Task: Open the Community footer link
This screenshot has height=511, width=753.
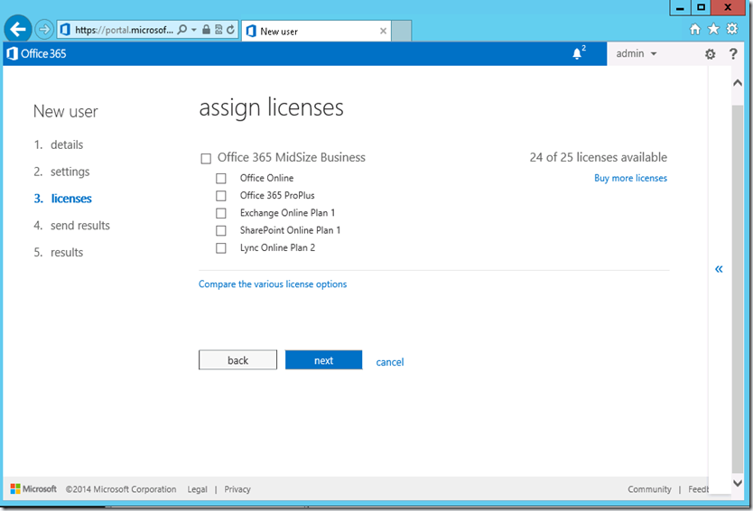Action: click(x=649, y=489)
